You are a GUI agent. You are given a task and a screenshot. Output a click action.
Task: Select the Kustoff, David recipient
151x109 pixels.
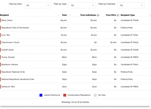7,50
